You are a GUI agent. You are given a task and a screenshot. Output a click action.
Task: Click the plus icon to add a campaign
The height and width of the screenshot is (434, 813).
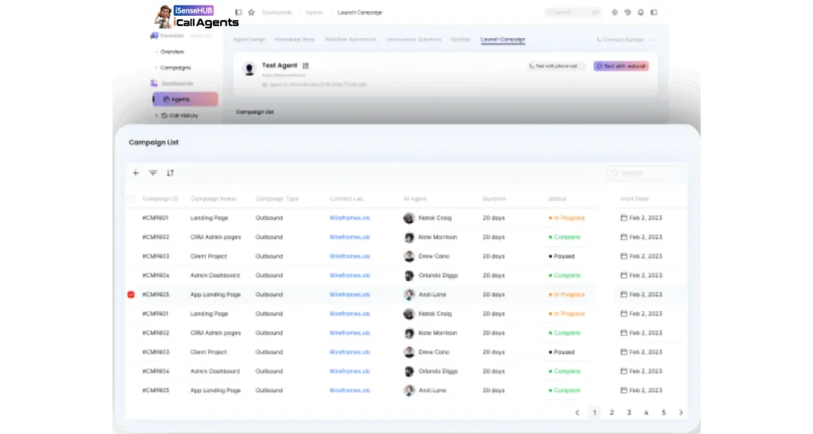click(136, 173)
